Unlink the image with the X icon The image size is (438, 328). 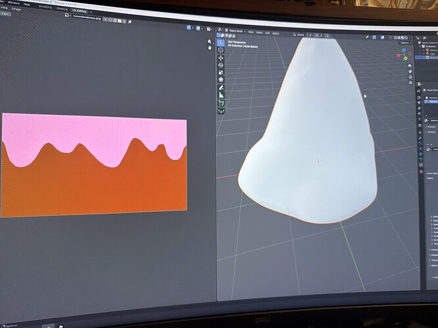click(x=124, y=22)
